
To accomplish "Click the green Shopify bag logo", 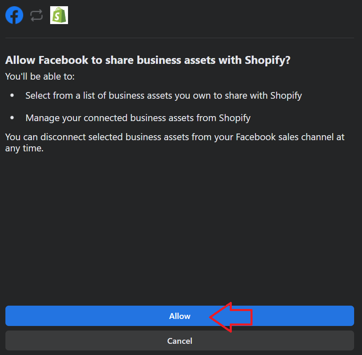I will pos(59,15).
